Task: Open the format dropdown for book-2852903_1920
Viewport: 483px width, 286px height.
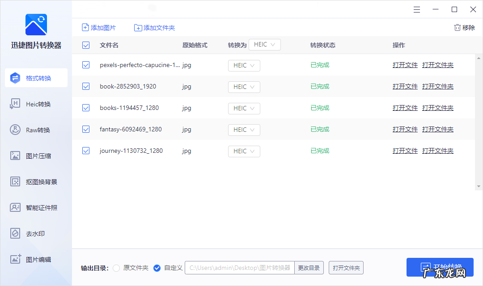Action: (244, 87)
